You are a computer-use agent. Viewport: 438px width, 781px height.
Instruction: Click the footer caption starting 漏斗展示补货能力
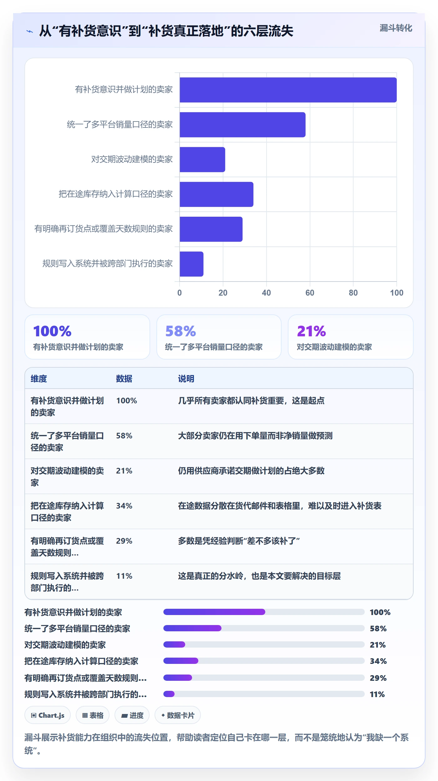click(216, 744)
